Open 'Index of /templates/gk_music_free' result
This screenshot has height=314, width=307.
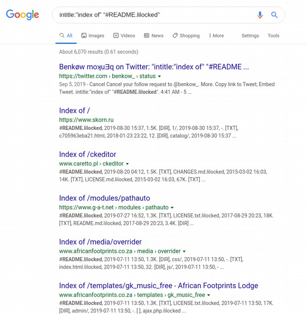(158, 286)
